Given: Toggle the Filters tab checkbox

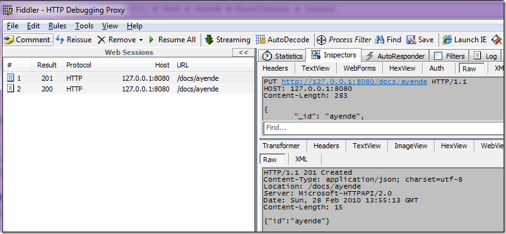Looking at the screenshot, I should pos(438,56).
